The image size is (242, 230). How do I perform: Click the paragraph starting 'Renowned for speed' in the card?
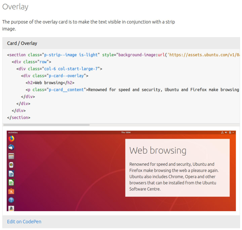174,176
